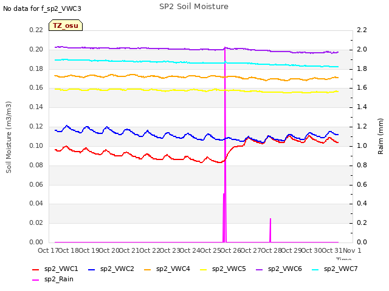Click the magenta sp2_Rain legend color marker
This screenshot has width=389, height=291.
pyautogui.click(x=36, y=280)
